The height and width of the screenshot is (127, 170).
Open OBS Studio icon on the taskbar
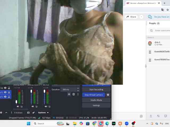133,124
